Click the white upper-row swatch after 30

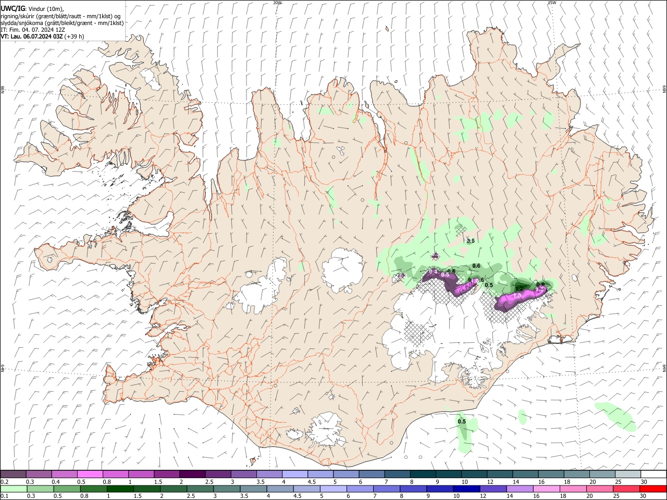[x=653, y=474]
